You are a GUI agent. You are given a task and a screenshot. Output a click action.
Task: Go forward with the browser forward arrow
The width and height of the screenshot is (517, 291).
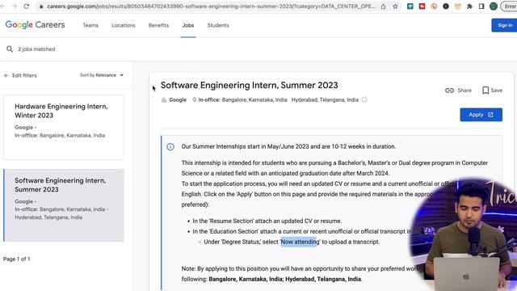click(x=15, y=6)
